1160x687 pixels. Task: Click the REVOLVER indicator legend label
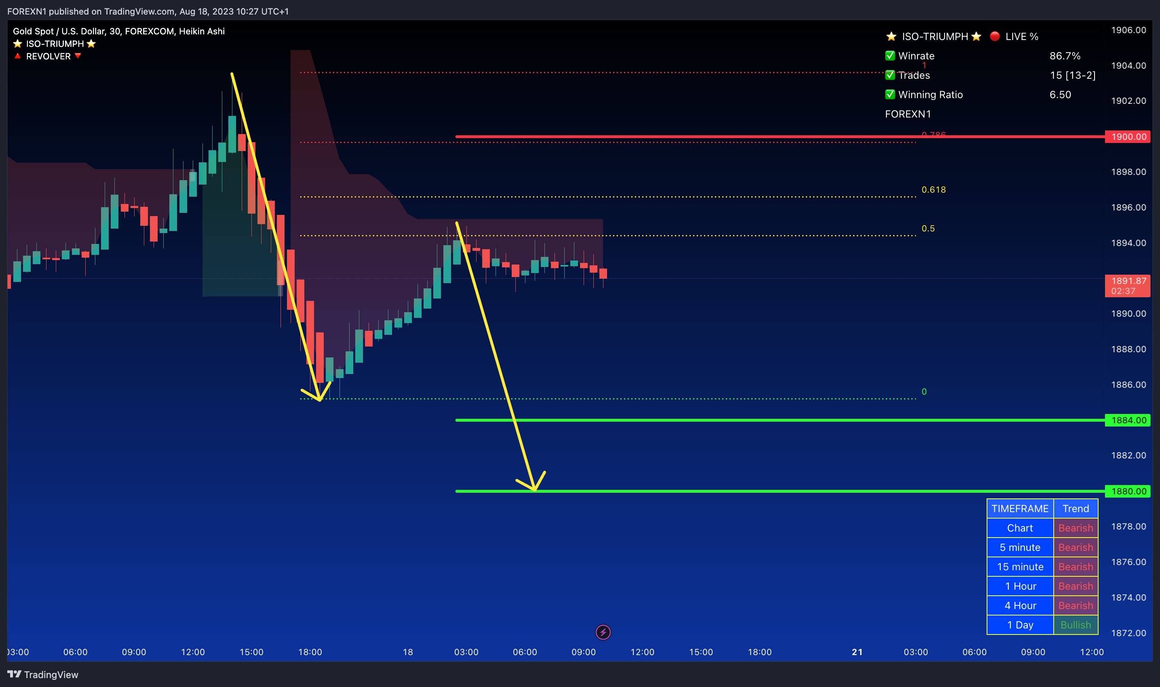[48, 56]
